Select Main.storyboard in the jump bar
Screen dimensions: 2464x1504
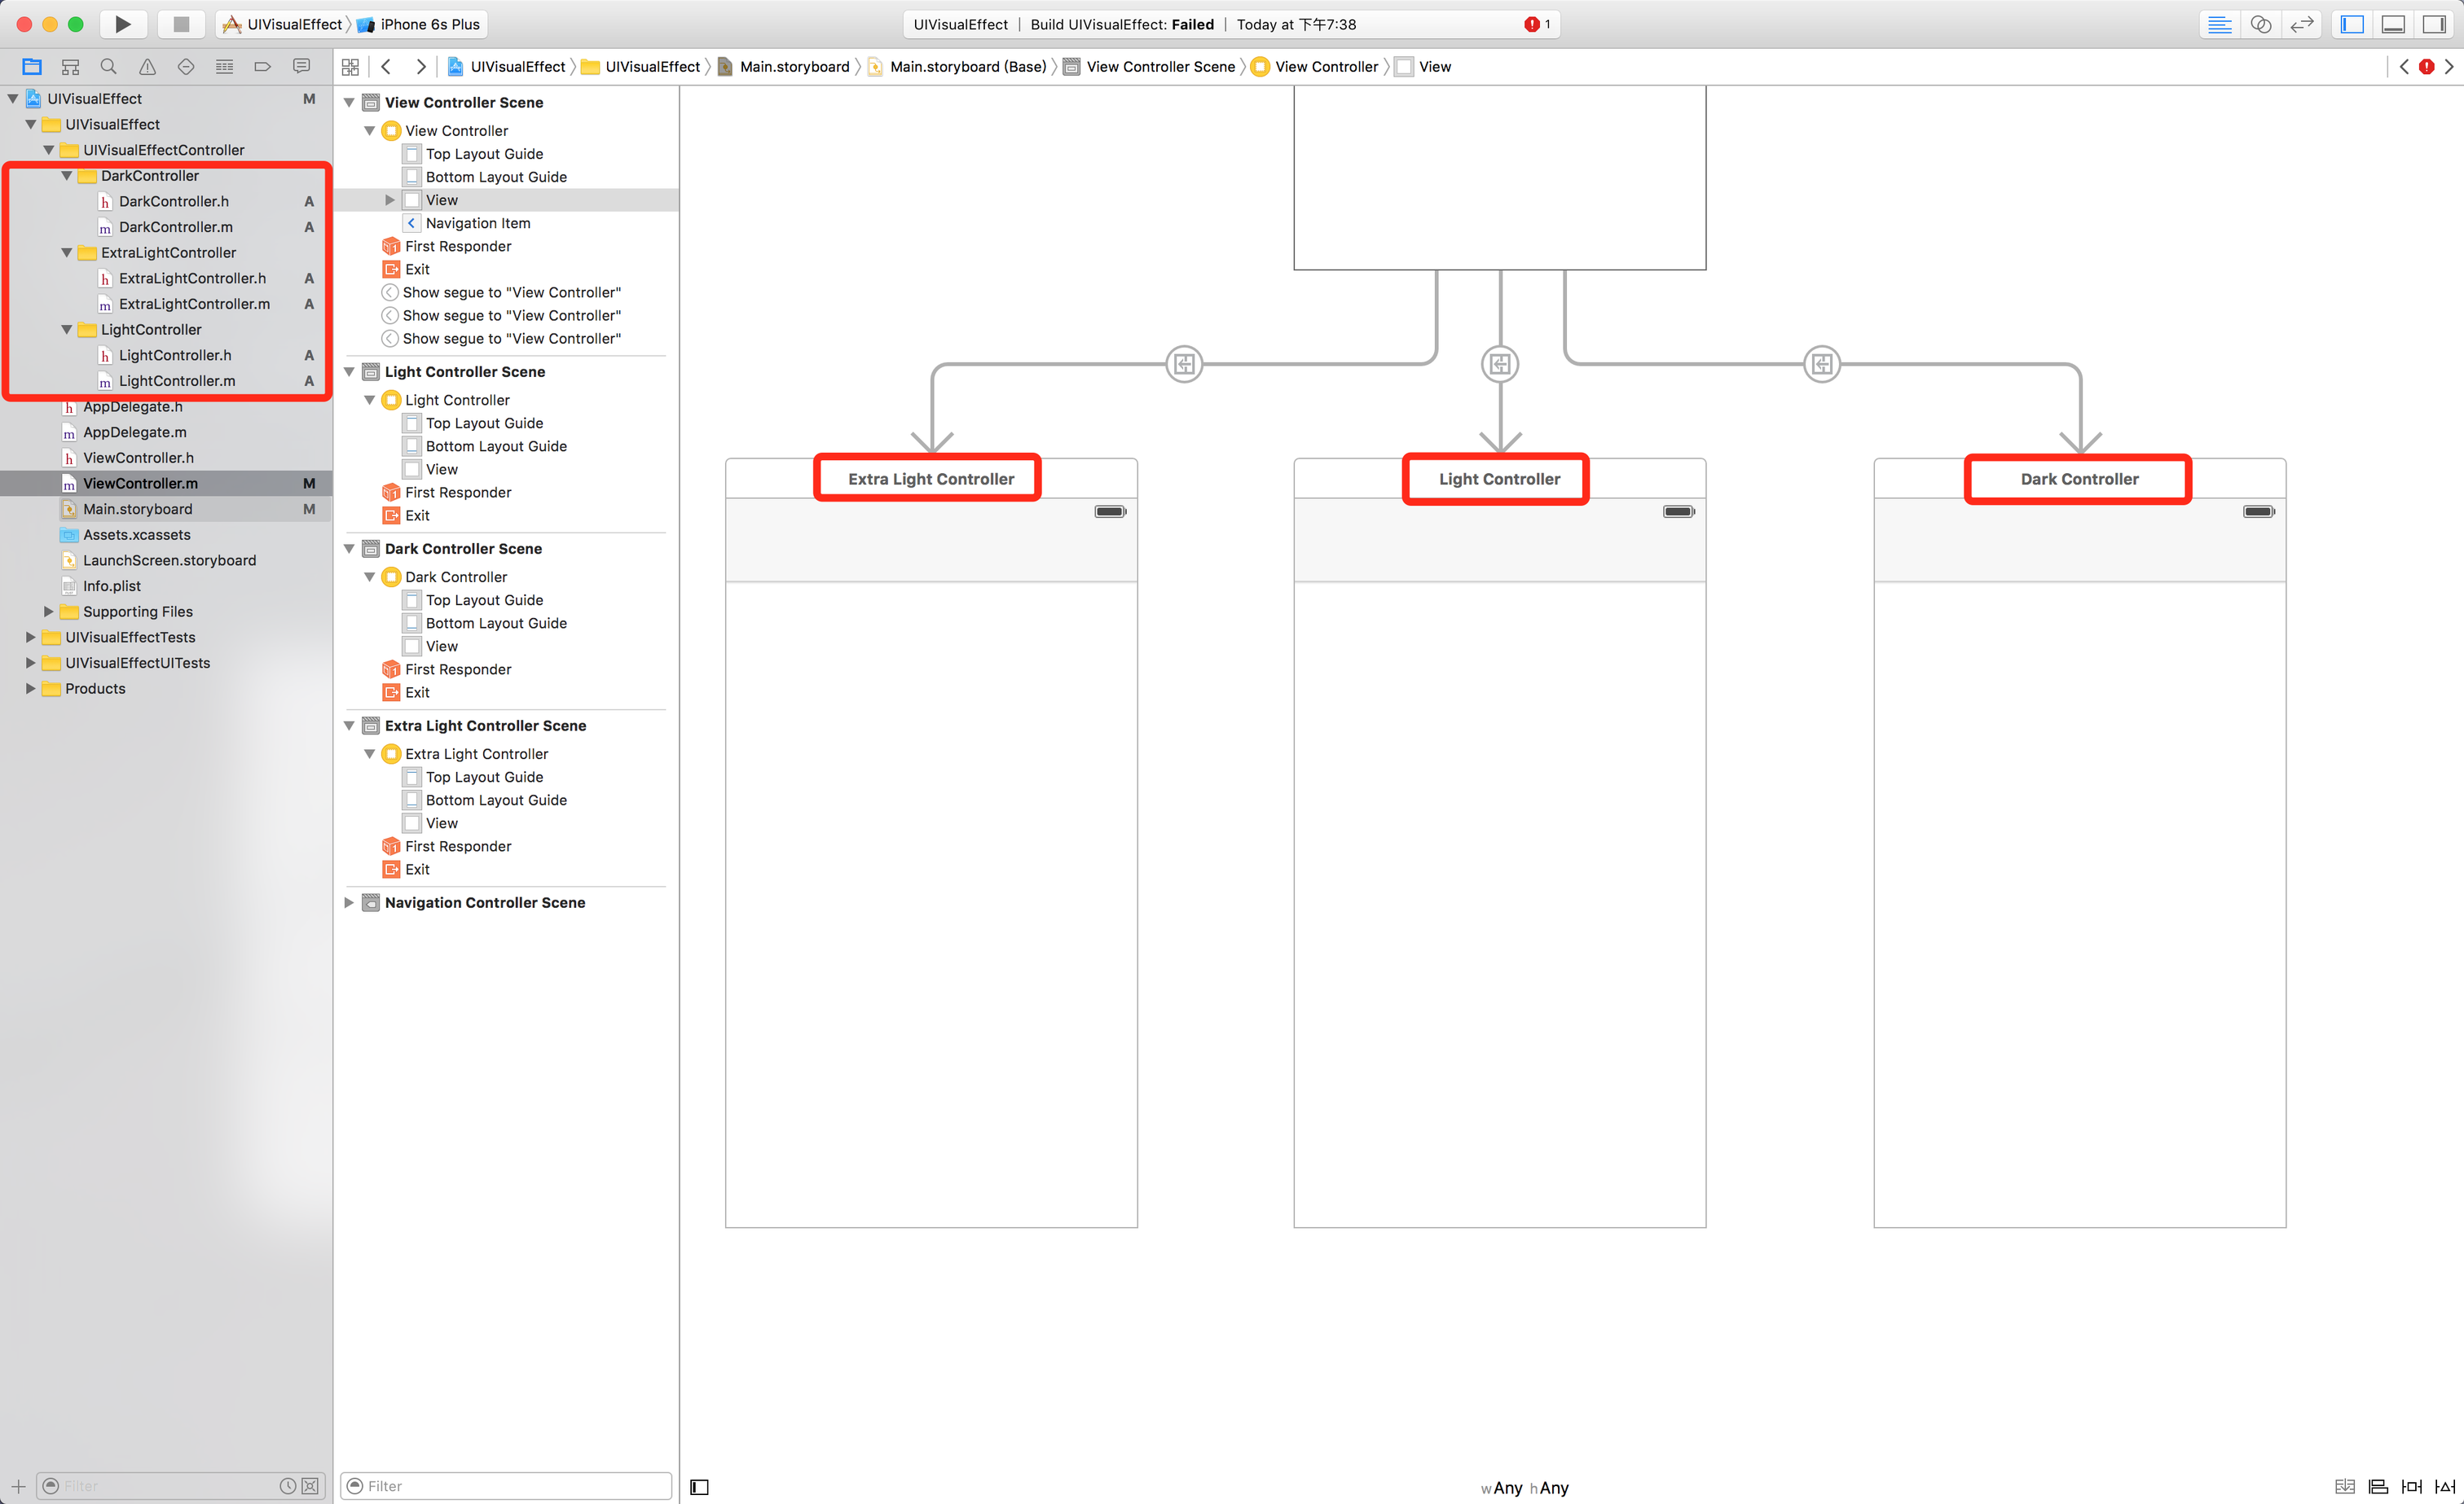(x=794, y=67)
